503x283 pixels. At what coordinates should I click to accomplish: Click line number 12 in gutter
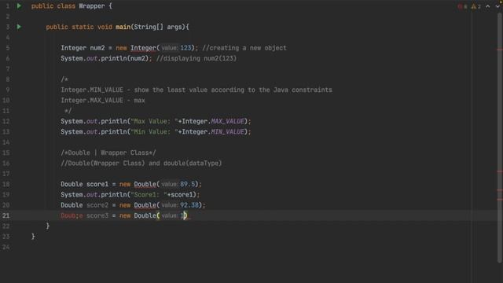(x=6, y=121)
